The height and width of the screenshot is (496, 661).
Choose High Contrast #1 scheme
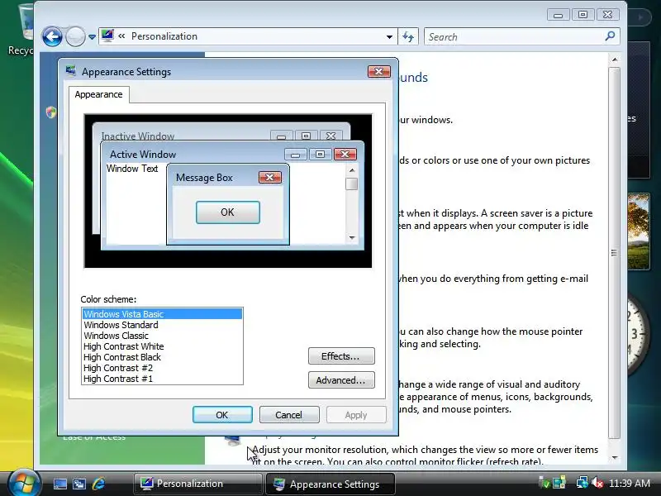162,379
